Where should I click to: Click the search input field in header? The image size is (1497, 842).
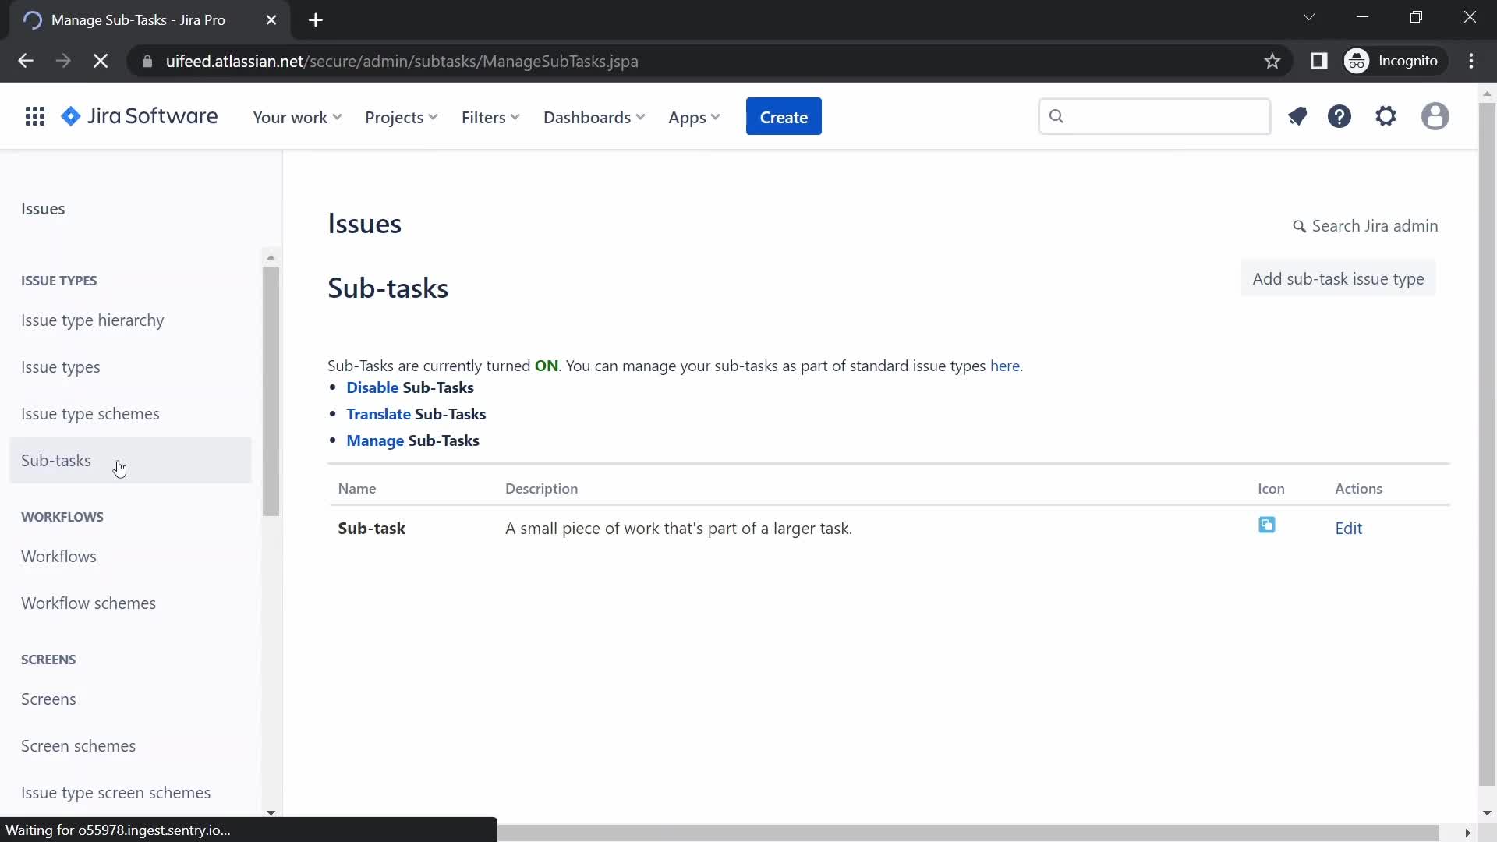(x=1154, y=116)
